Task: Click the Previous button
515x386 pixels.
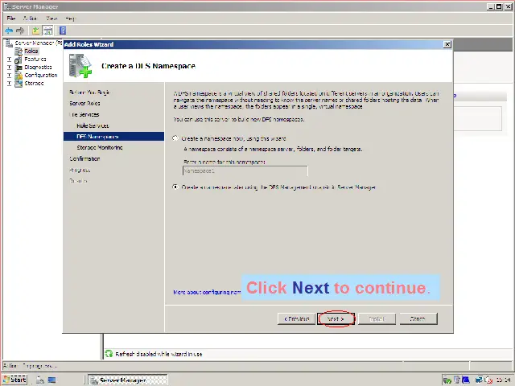Action: [x=297, y=318]
